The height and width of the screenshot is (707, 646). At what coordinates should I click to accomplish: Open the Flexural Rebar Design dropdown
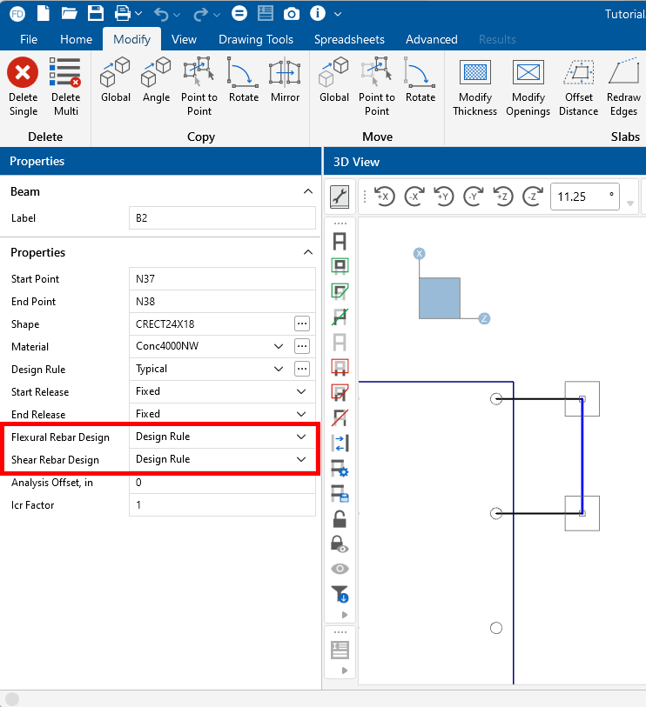(x=301, y=437)
